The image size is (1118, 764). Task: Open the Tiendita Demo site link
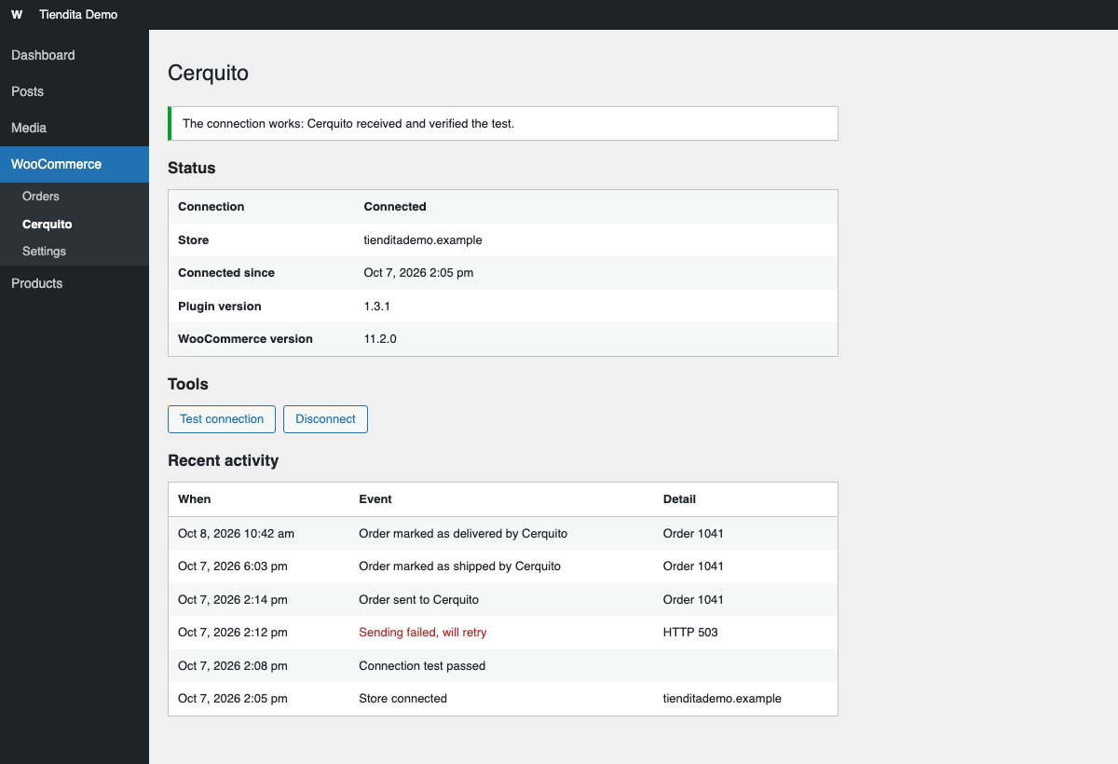pyautogui.click(x=78, y=15)
